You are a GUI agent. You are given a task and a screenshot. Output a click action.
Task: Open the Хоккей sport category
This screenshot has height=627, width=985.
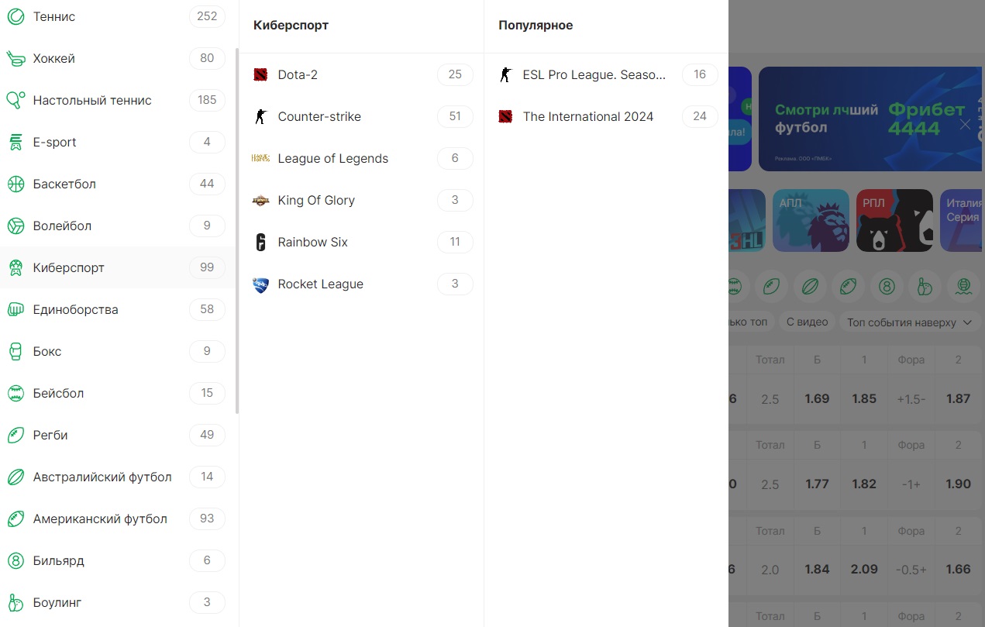point(118,58)
